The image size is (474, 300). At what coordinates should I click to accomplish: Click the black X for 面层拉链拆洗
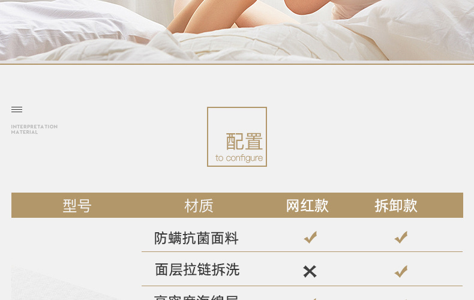(x=310, y=271)
